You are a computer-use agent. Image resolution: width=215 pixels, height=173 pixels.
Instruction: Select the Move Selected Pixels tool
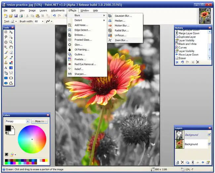11,32
